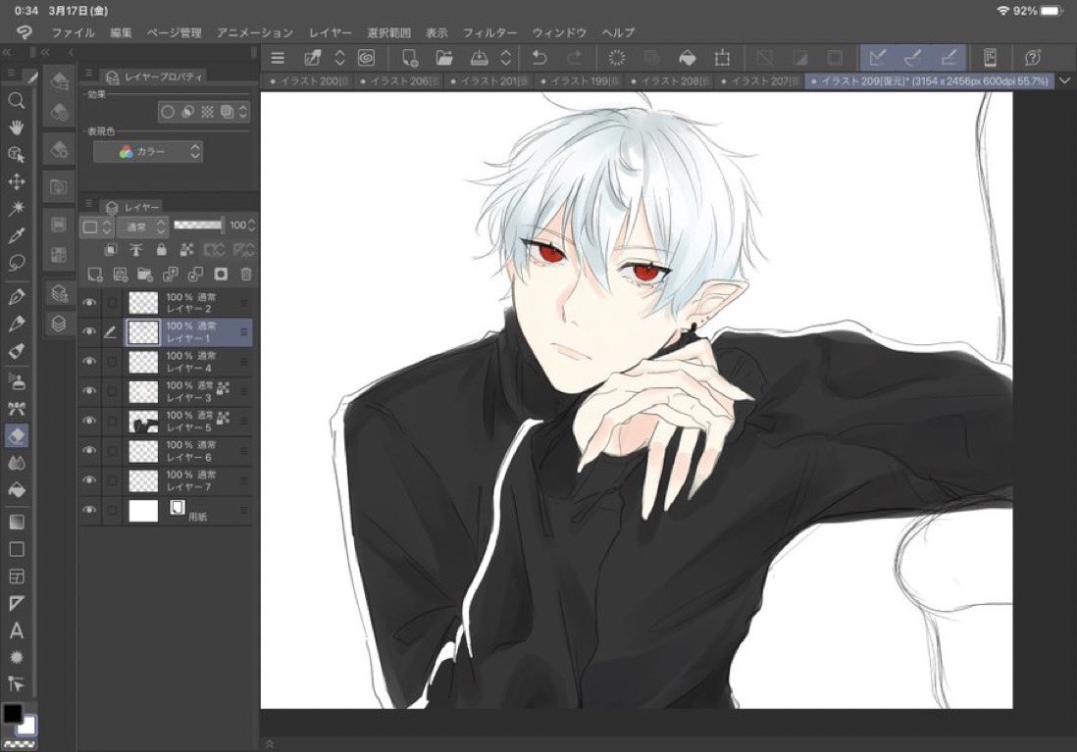Select the Fill bucket tool in left toolbar
Screen dimensions: 1077x752
pos(17,490)
